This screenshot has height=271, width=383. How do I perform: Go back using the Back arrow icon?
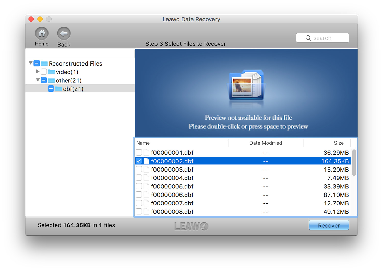pos(64,33)
